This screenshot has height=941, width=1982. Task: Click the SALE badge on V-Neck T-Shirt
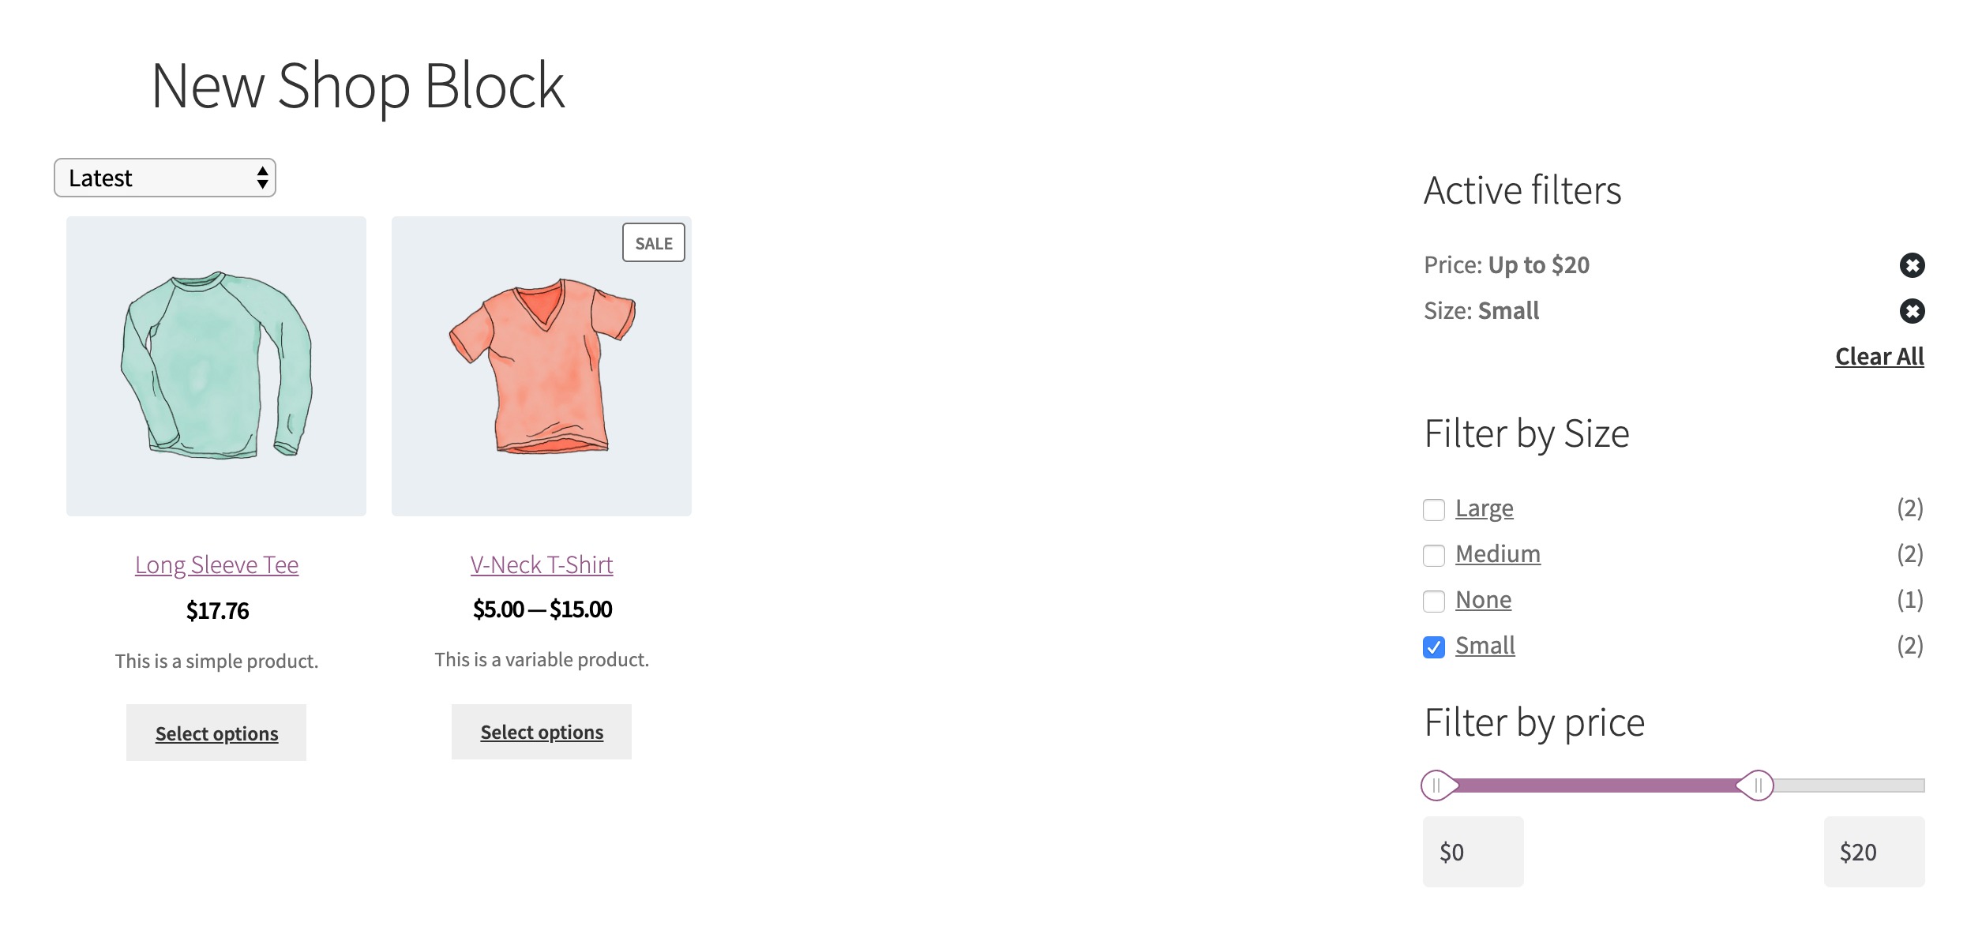(x=654, y=243)
